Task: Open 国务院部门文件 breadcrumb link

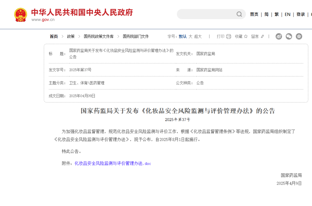Action: point(136,36)
